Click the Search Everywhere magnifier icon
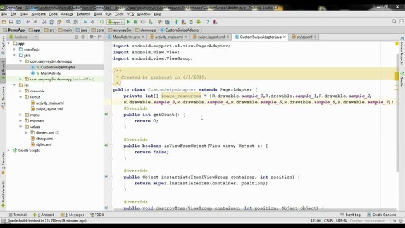 coord(394,22)
